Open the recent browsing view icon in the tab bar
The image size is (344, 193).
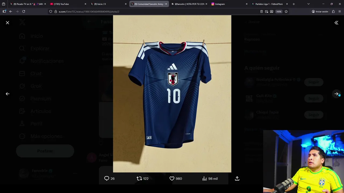click(x=3, y=4)
